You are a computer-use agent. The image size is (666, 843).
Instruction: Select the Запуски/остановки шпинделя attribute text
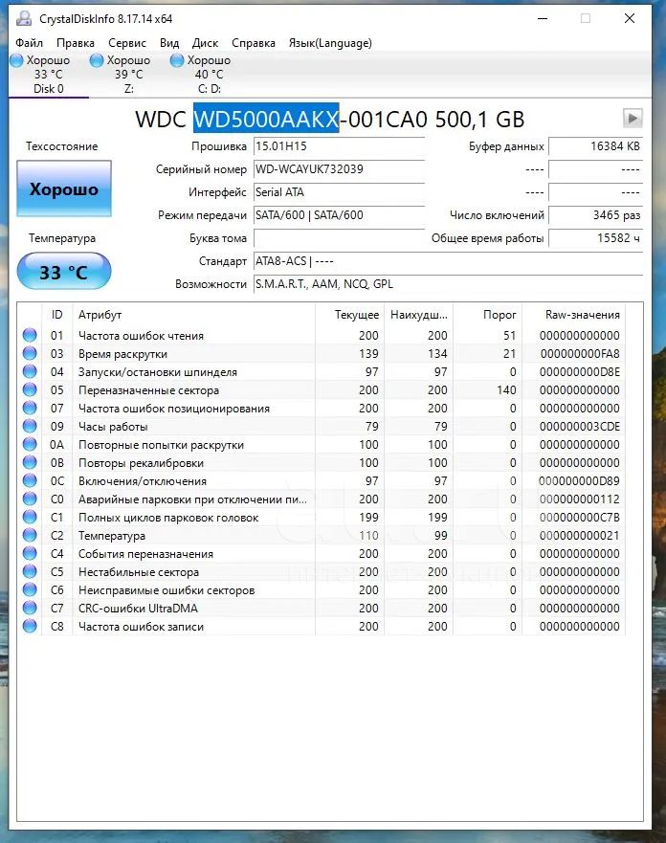tap(158, 372)
